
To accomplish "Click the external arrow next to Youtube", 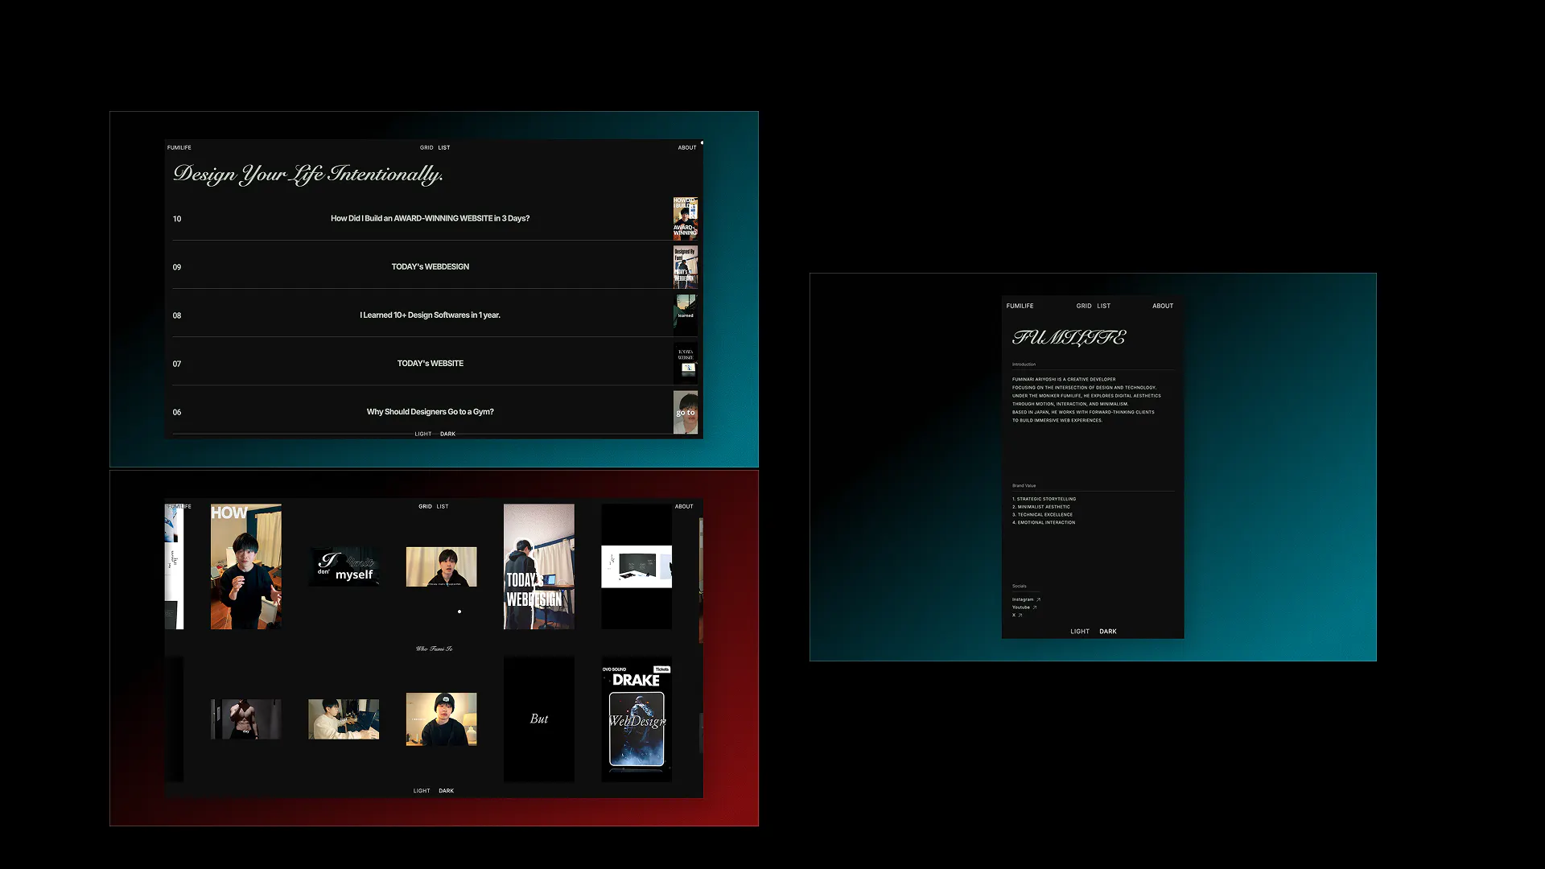I will coord(1035,607).
